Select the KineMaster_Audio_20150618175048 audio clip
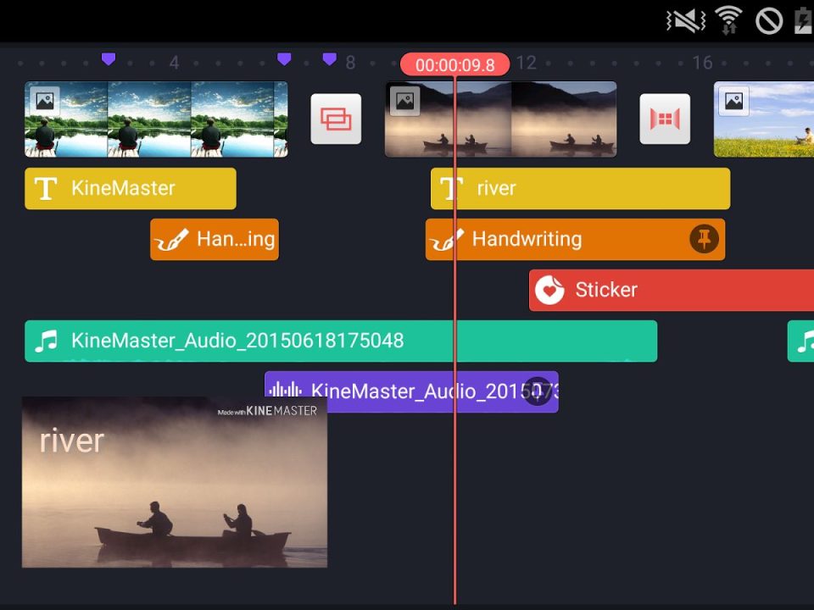814x610 pixels. click(339, 341)
